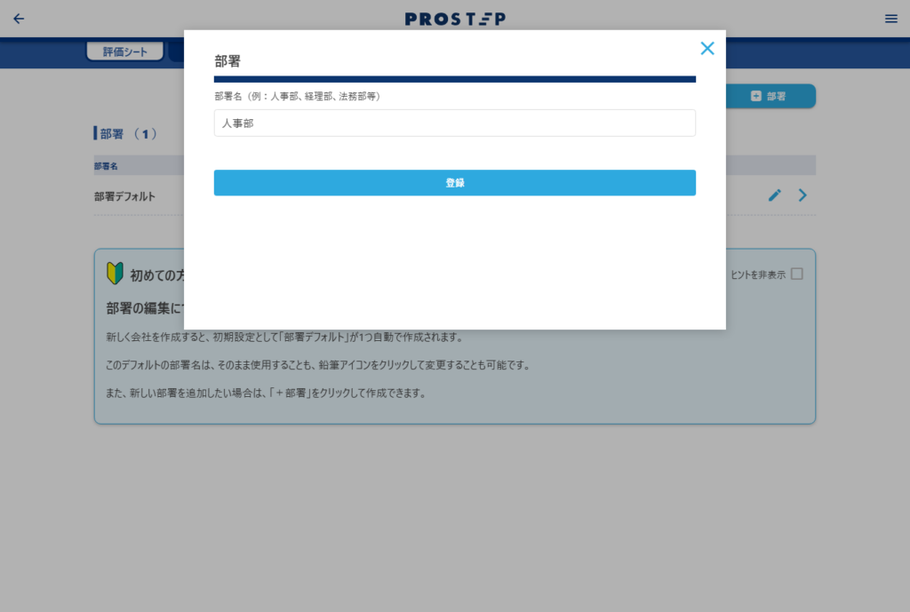Click the 初めての方 hint box heading

pyautogui.click(x=157, y=275)
